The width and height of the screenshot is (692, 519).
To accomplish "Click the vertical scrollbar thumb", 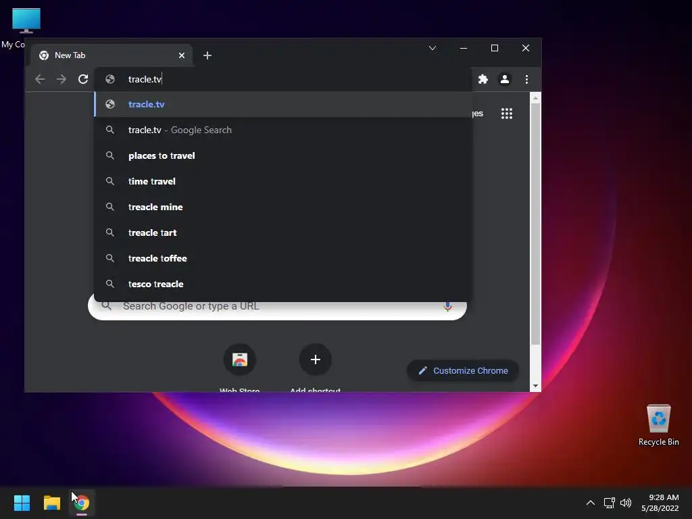I will (535, 224).
